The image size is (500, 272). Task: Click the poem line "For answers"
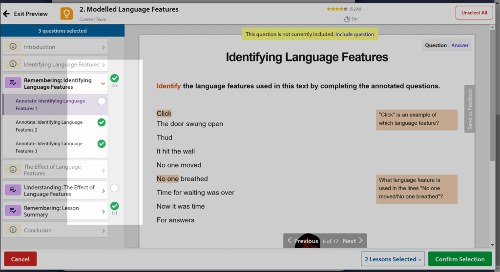point(175,220)
